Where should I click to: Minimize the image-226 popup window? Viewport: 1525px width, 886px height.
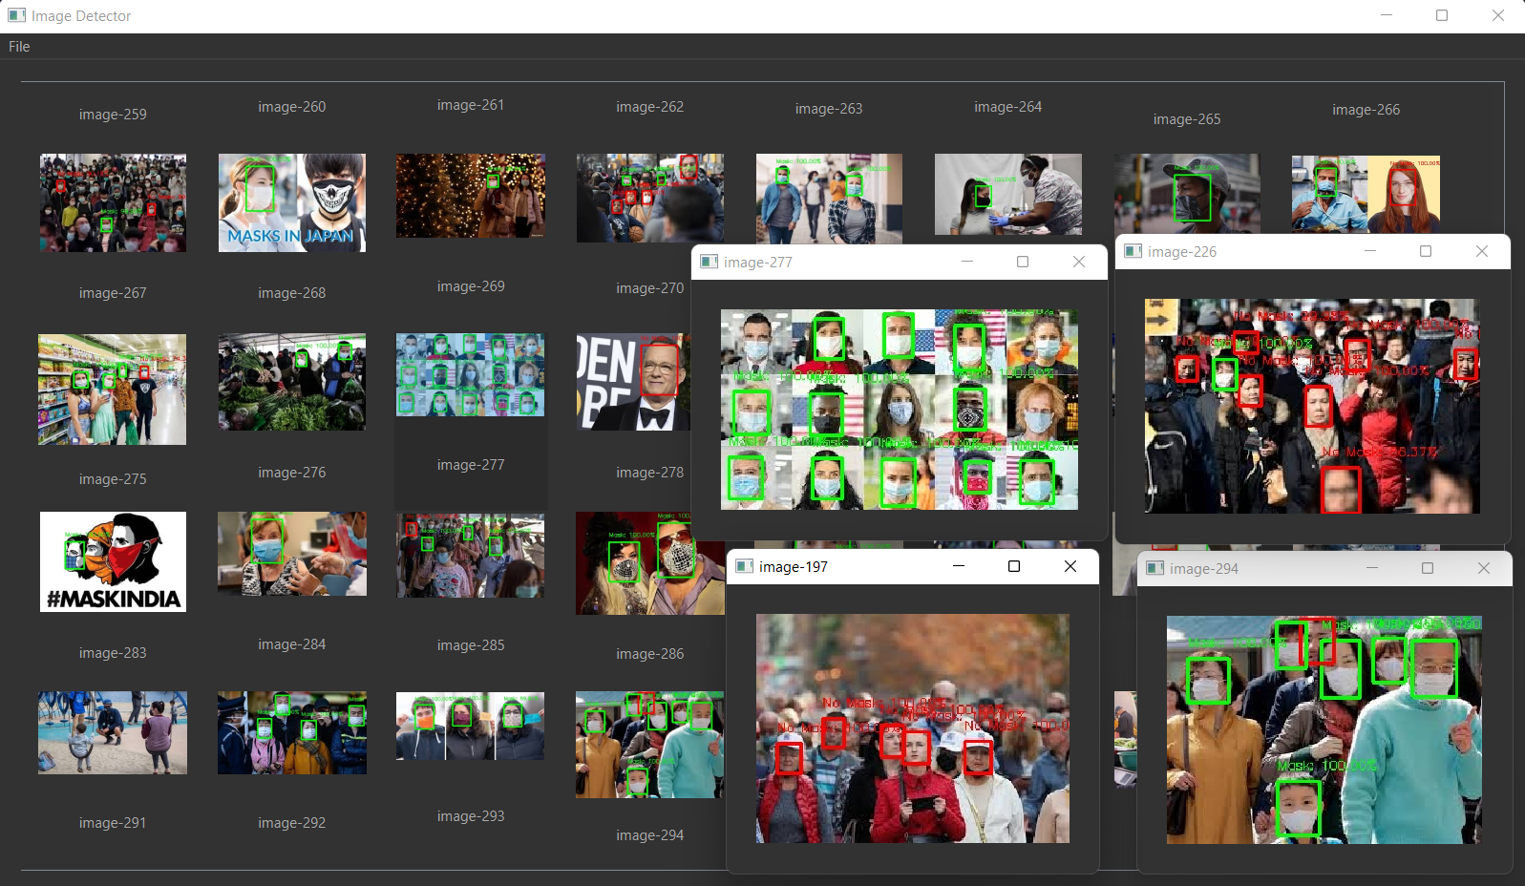1370,251
